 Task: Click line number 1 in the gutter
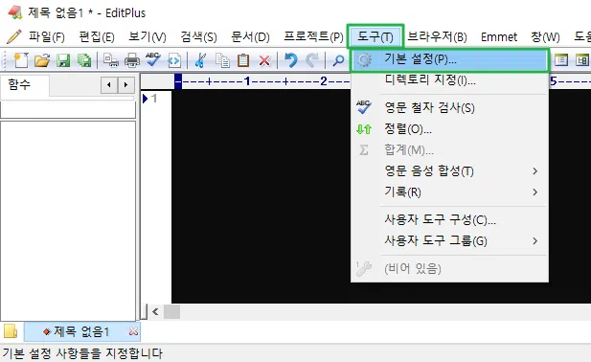click(x=154, y=99)
